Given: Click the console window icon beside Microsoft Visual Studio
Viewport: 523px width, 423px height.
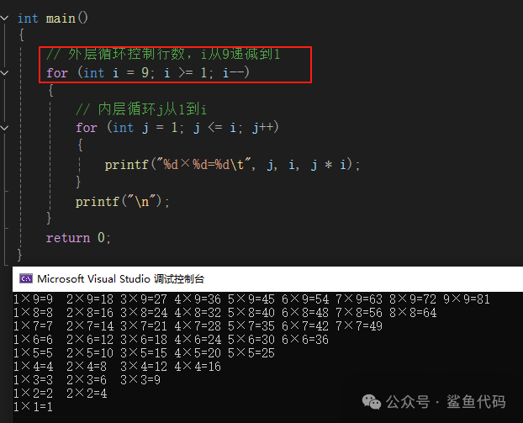Looking at the screenshot, I should (26, 278).
